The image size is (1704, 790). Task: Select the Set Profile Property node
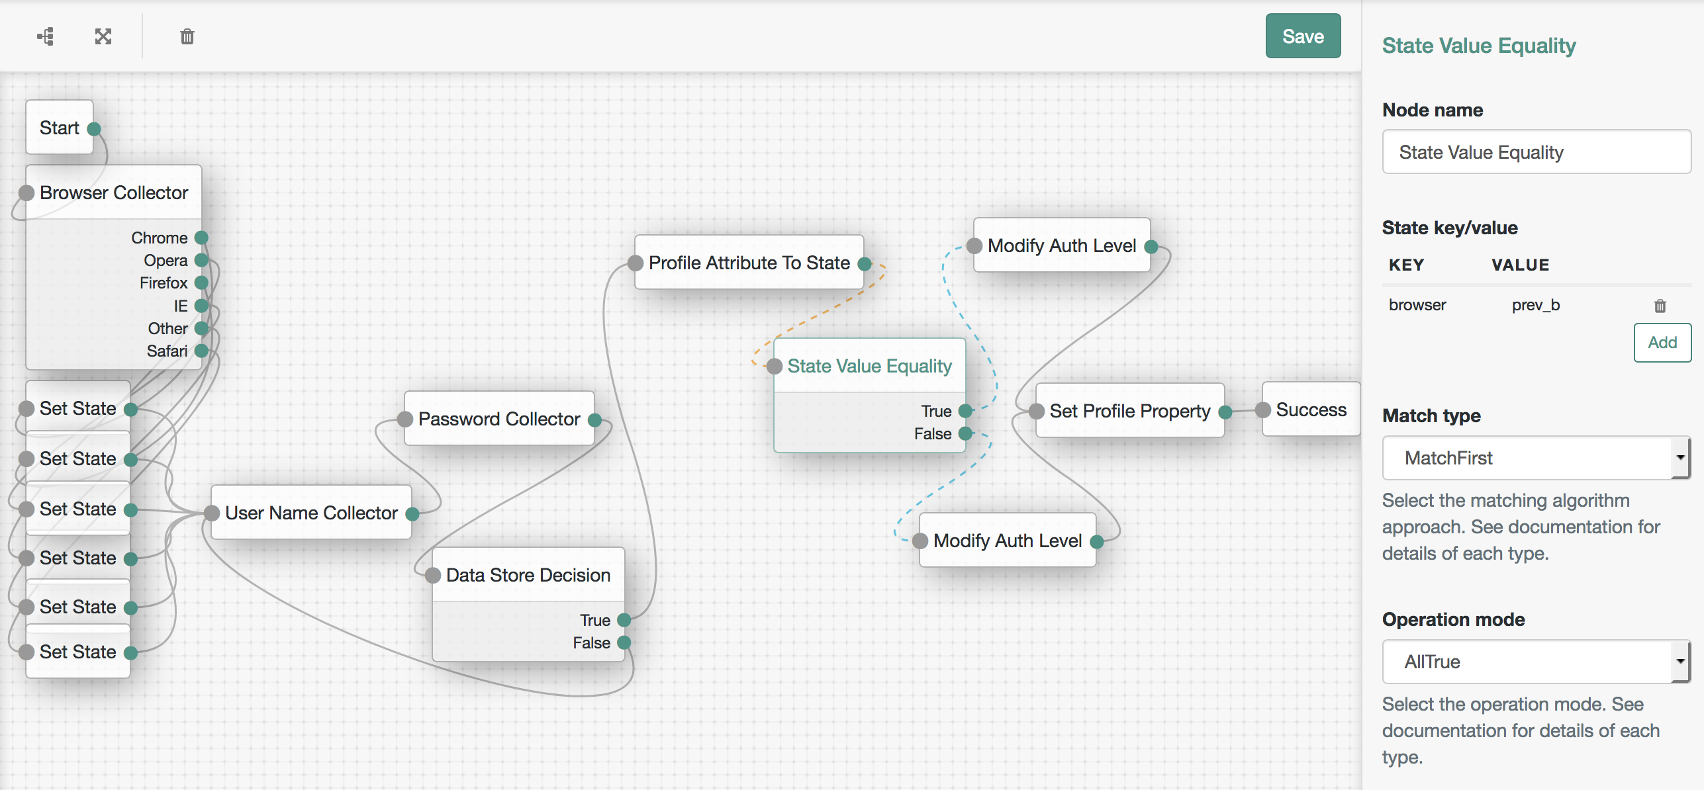[x=1129, y=411]
